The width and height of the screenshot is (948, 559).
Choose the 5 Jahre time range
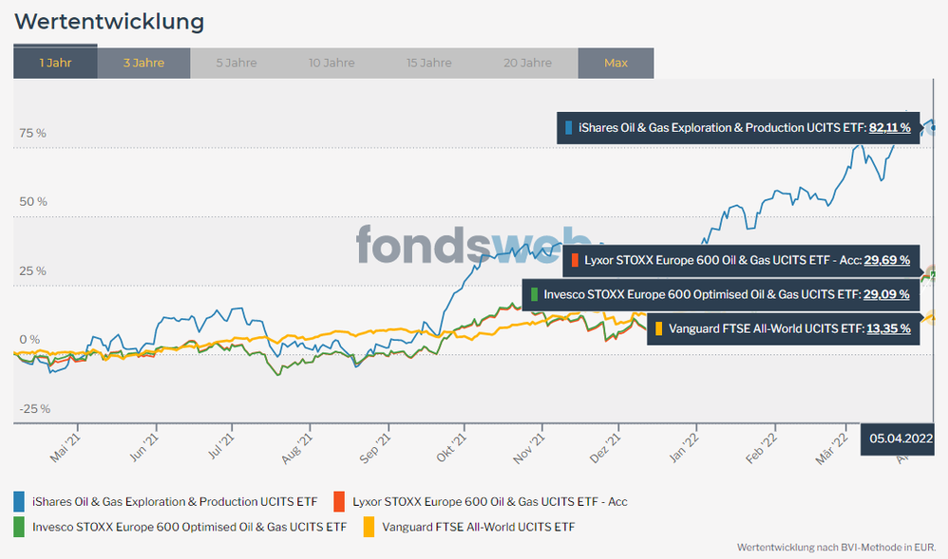click(x=237, y=64)
